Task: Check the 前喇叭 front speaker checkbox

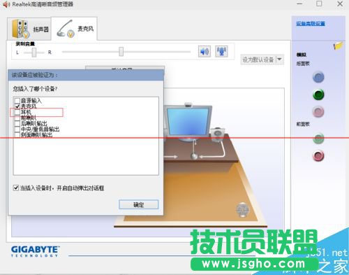Action: pyautogui.click(x=17, y=118)
